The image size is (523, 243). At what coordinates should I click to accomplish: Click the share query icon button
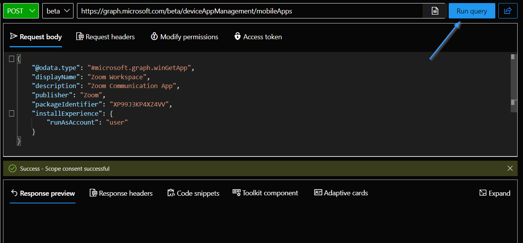[508, 11]
